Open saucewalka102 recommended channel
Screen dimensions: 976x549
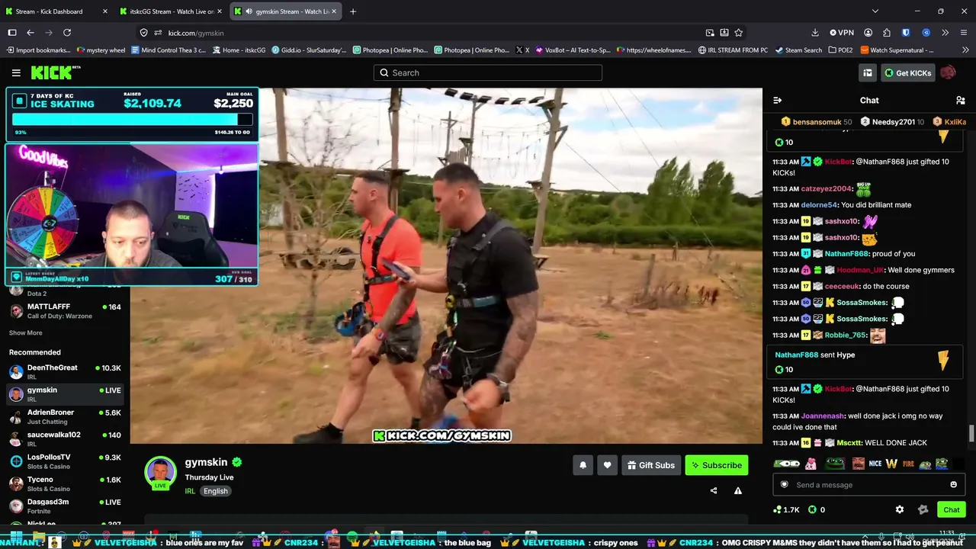[x=65, y=439]
